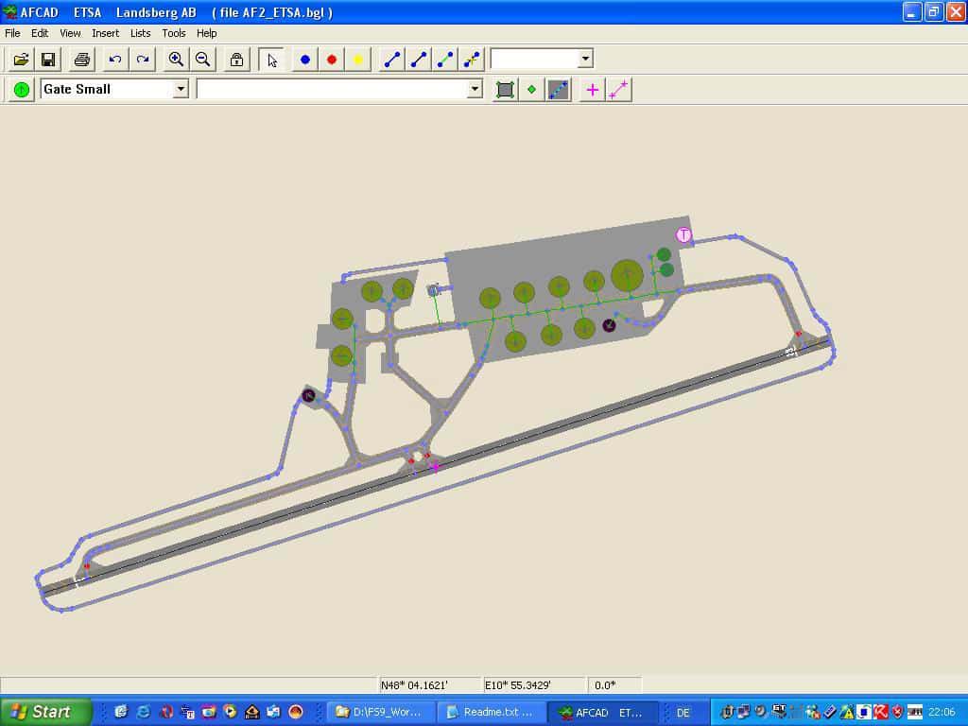Select the blue node dot tool
This screenshot has width=968, height=726.
(x=305, y=60)
